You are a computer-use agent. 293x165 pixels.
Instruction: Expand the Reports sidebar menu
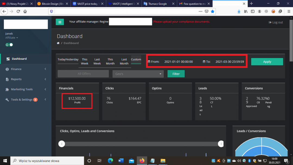[26, 79]
